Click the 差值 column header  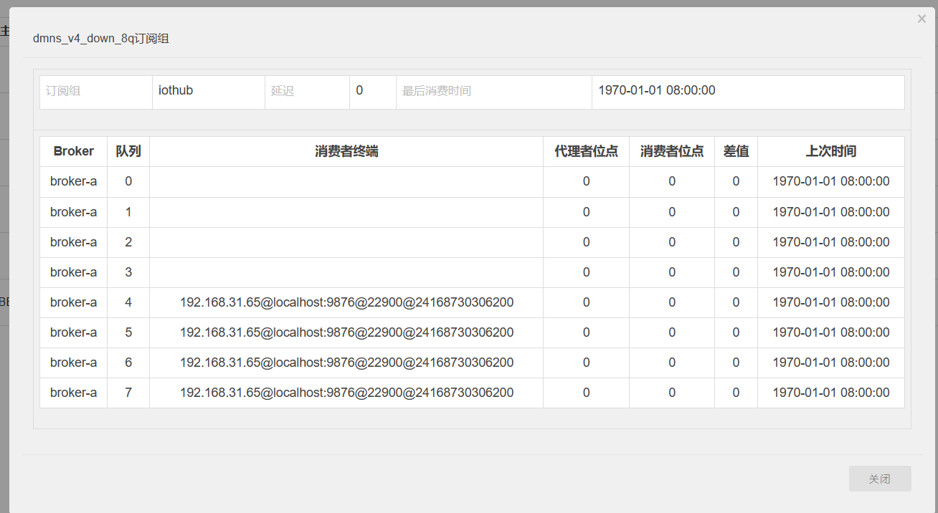tap(736, 151)
